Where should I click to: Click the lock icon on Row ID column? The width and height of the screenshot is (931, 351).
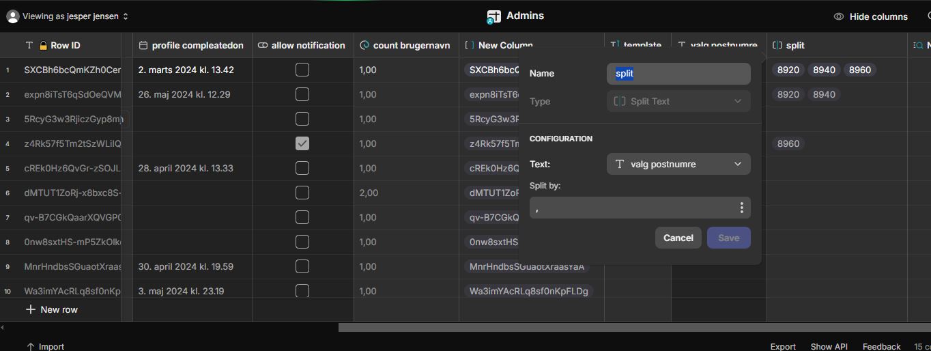(x=44, y=46)
